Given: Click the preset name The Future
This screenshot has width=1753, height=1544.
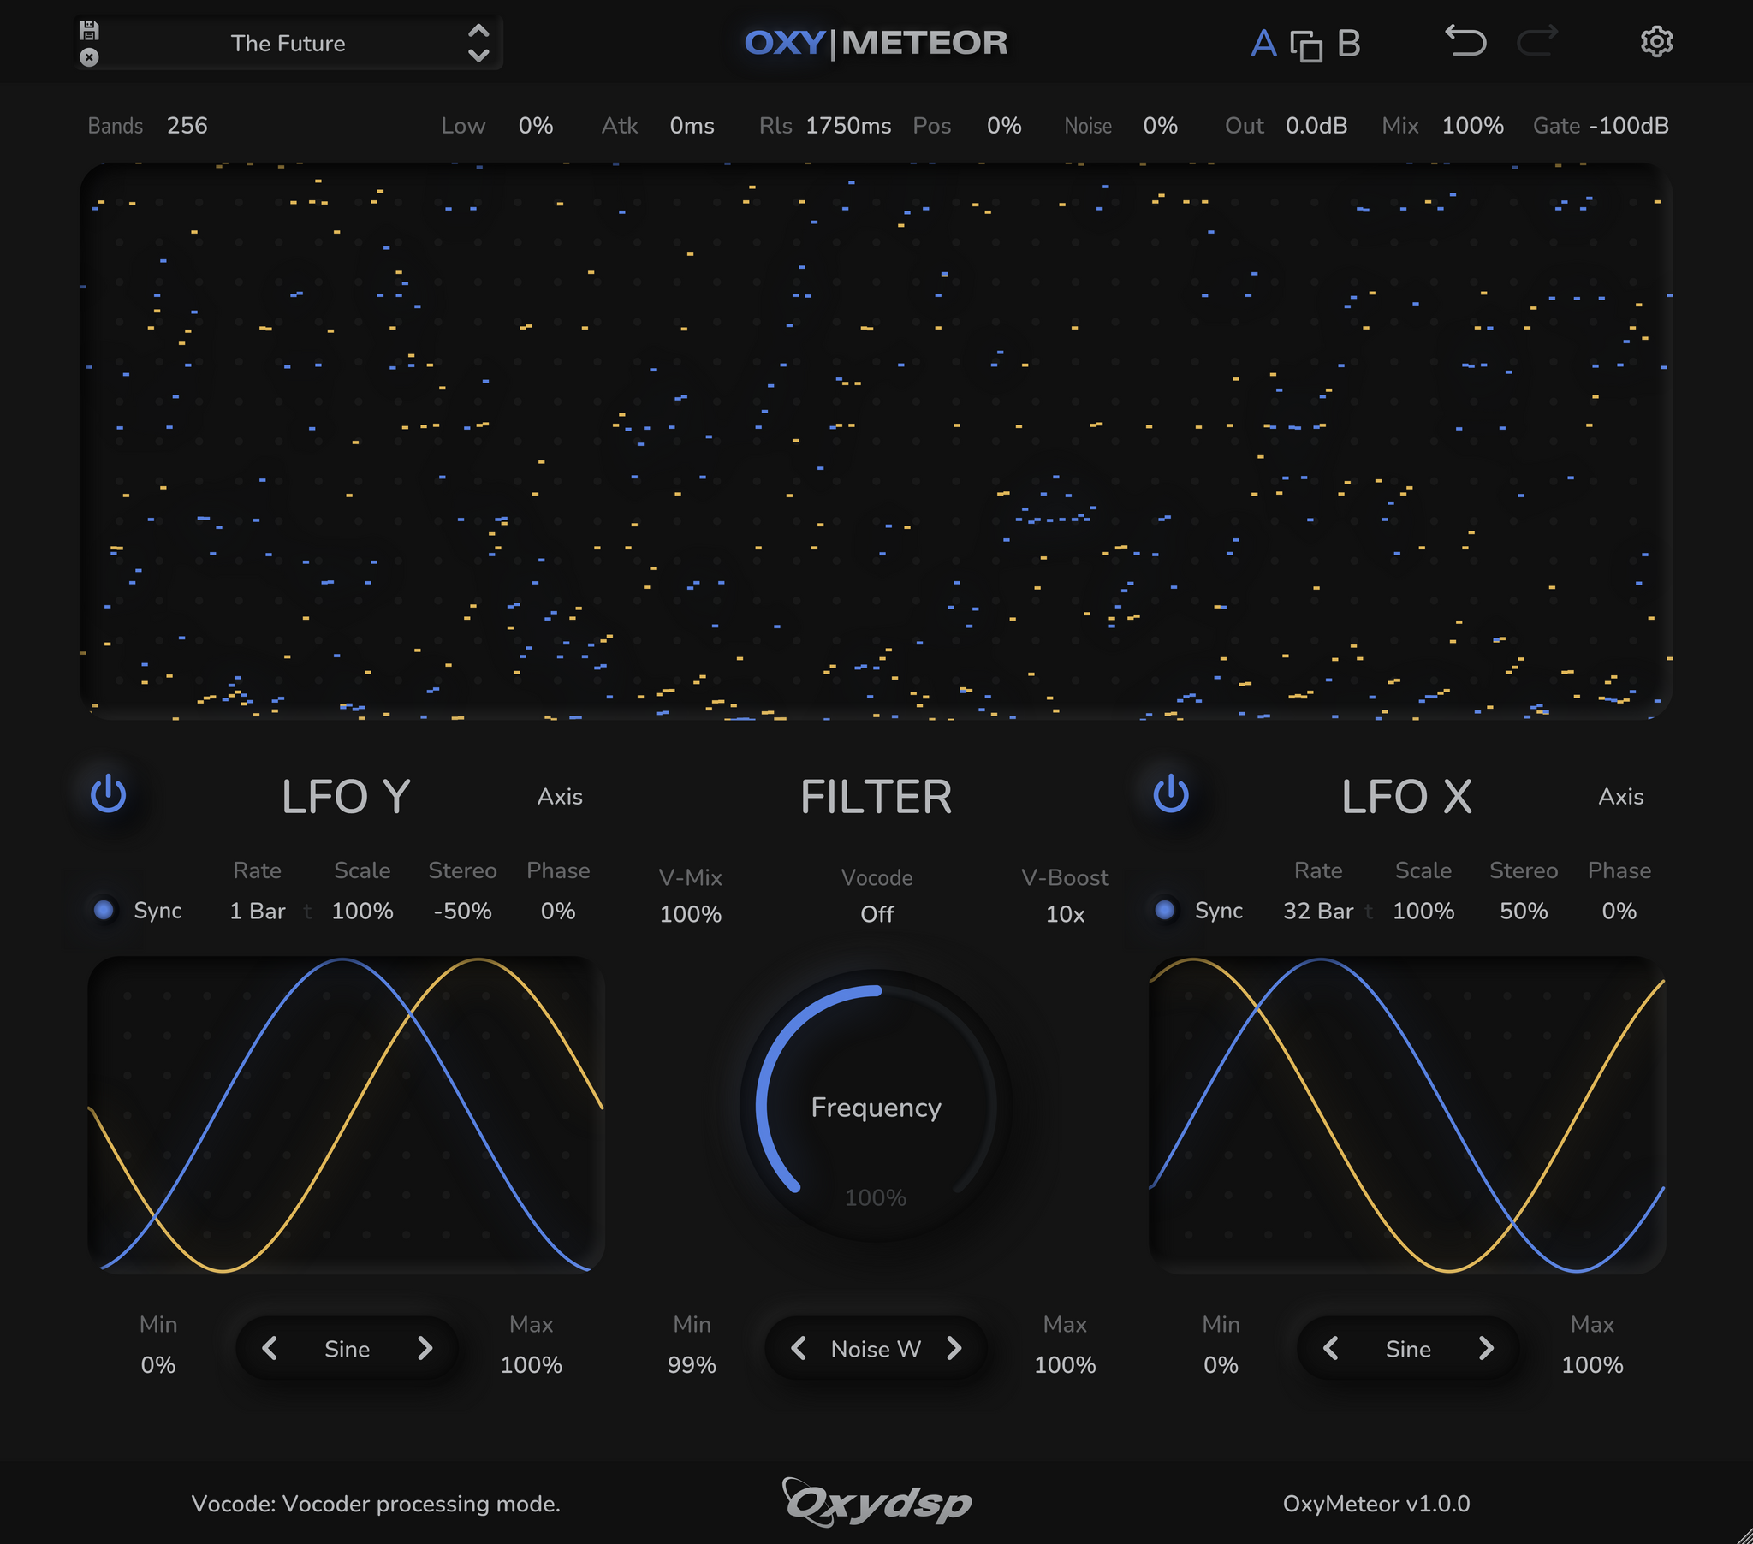Looking at the screenshot, I should (x=289, y=43).
